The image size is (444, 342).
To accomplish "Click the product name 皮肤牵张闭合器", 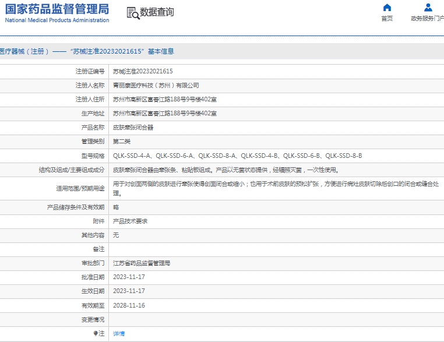I will tap(133, 128).
